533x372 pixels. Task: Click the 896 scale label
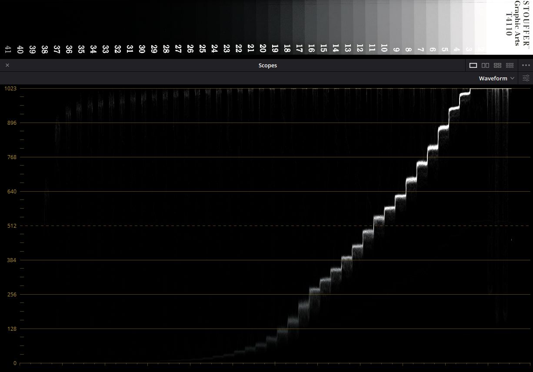12,123
